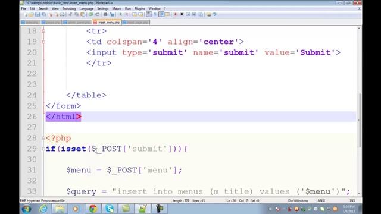The height and width of the screenshot is (214, 381).
Task: Collapse the fold marker on line 18
Action: point(43,31)
